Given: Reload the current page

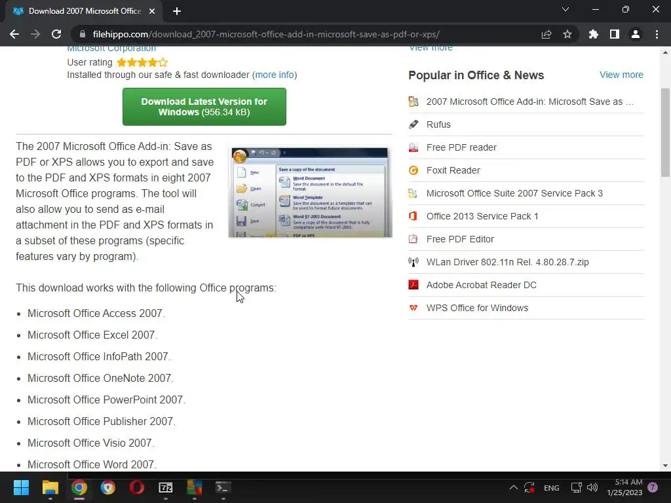Looking at the screenshot, I should tap(56, 34).
